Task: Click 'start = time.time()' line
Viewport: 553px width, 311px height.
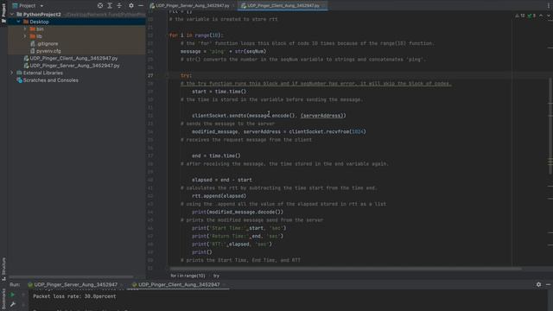Action: (219, 92)
